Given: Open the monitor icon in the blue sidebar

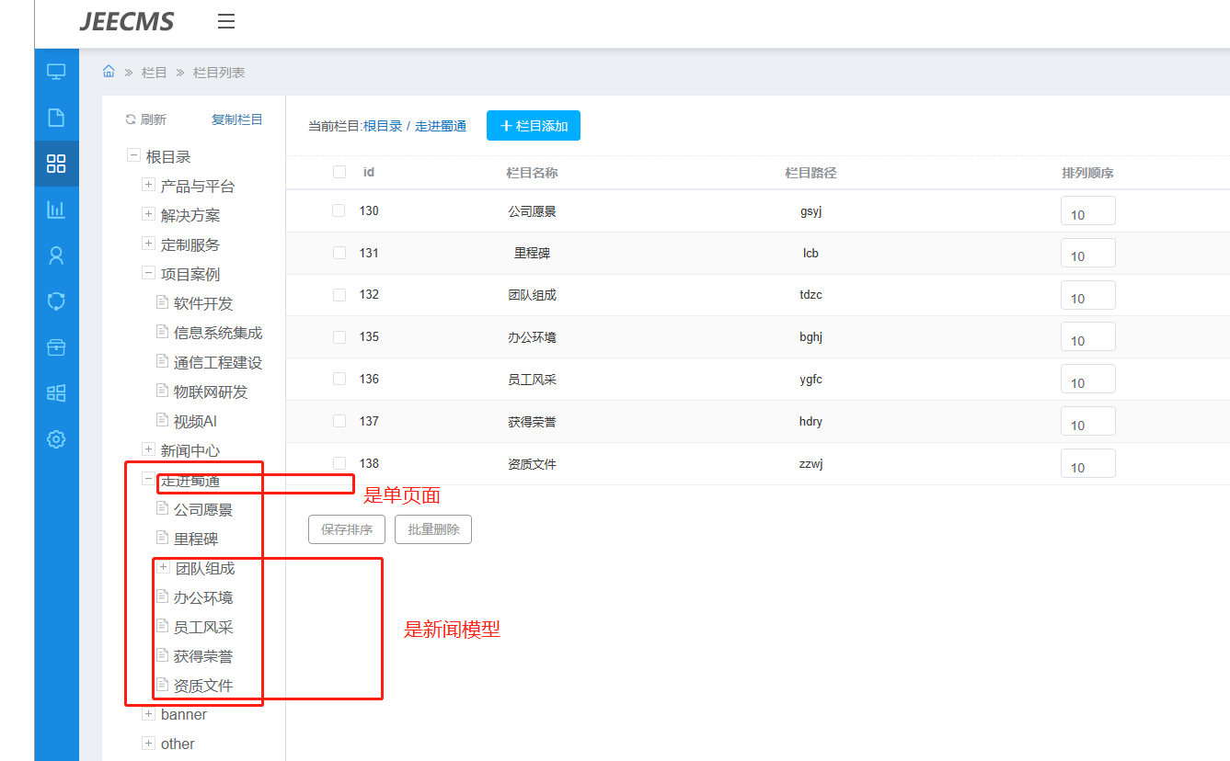Looking at the screenshot, I should coord(56,71).
